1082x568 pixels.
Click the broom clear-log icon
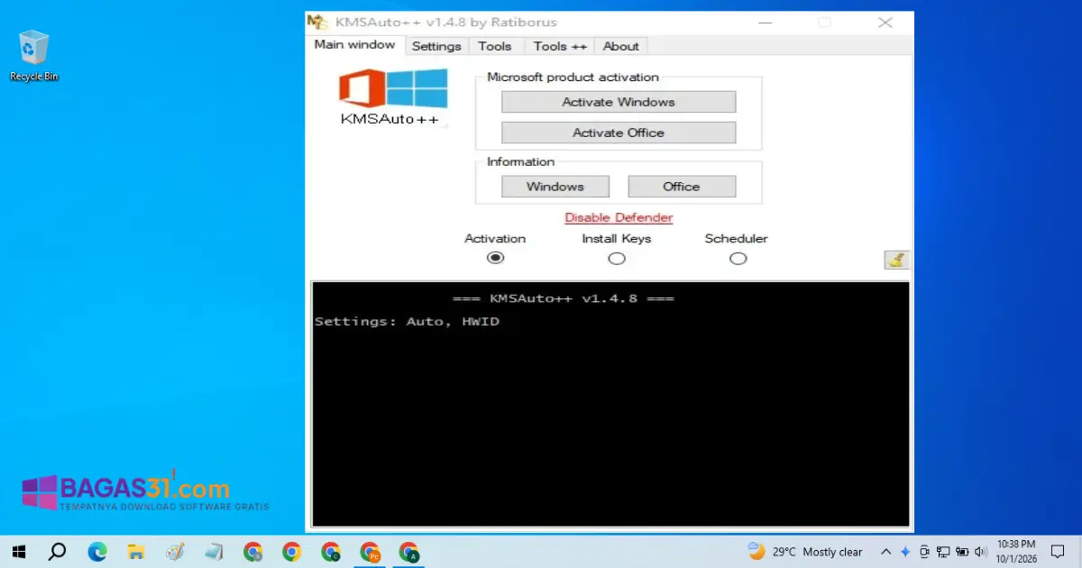click(x=896, y=260)
